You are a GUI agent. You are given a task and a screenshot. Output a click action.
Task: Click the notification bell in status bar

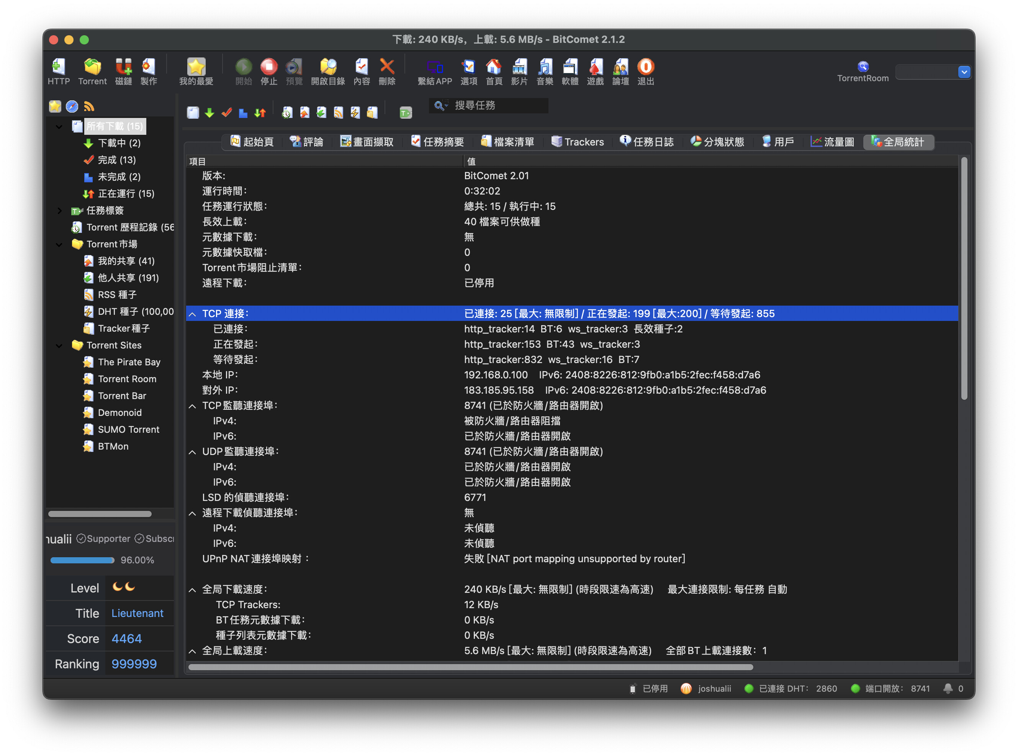point(948,688)
